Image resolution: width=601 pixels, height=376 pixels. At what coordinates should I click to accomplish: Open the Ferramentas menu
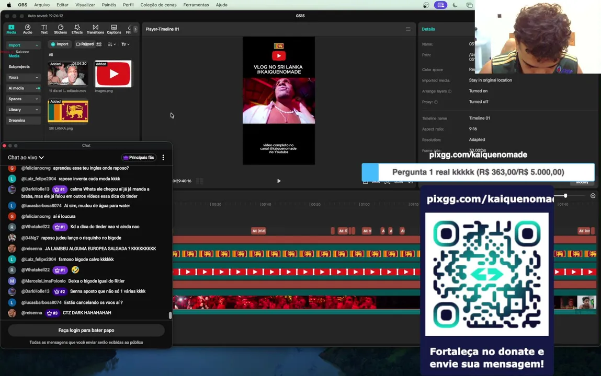196,5
